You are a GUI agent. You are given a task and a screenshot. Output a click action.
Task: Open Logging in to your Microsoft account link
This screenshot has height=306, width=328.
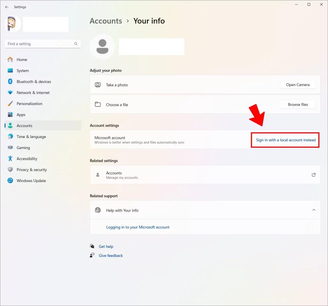point(138,227)
